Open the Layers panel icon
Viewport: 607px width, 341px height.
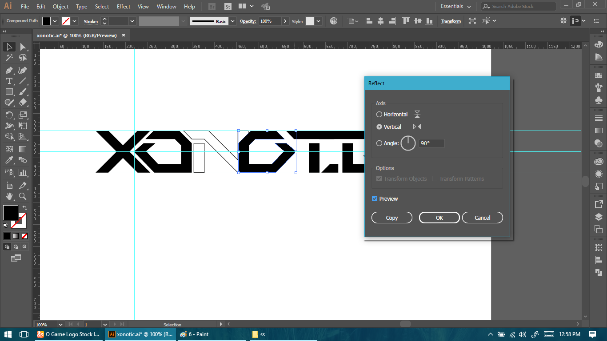pyautogui.click(x=599, y=217)
